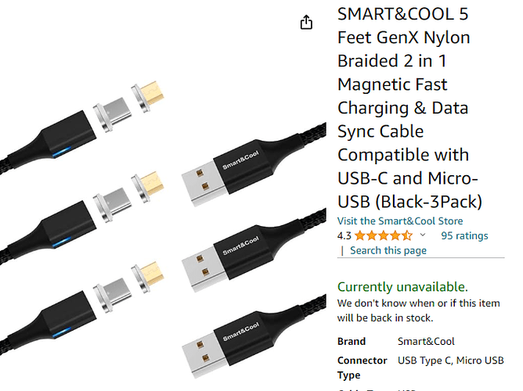Click the Currently unavailable status text
The width and height of the screenshot is (523, 391).
(402, 286)
